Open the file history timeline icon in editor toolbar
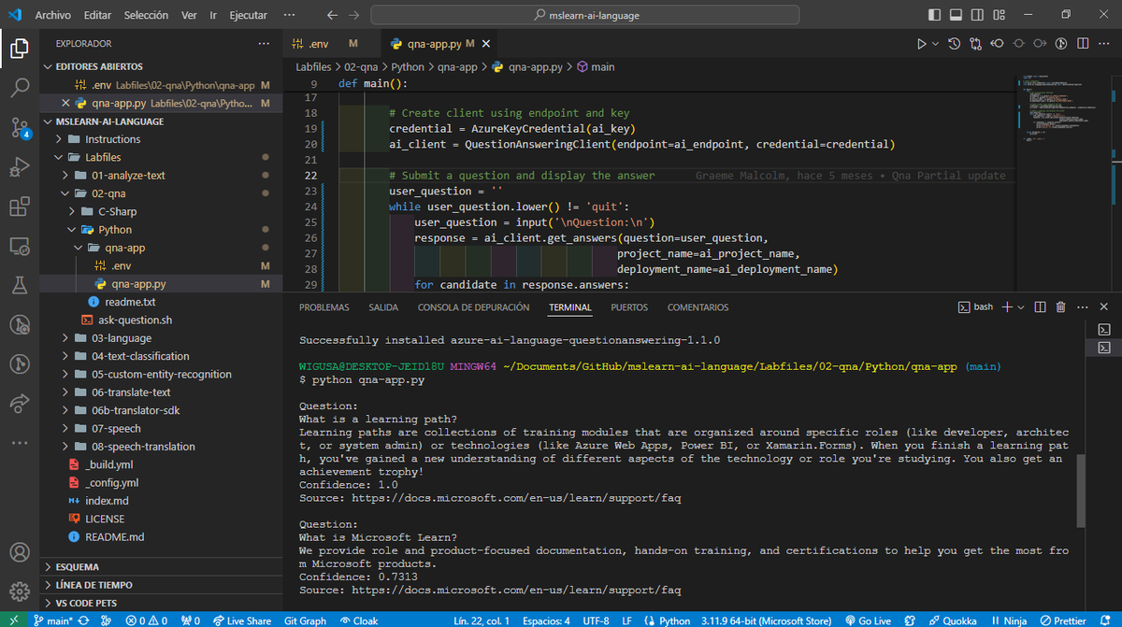This screenshot has width=1122, height=627. [955, 44]
